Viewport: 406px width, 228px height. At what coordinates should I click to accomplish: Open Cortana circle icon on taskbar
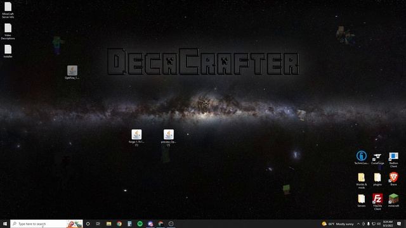click(x=88, y=224)
